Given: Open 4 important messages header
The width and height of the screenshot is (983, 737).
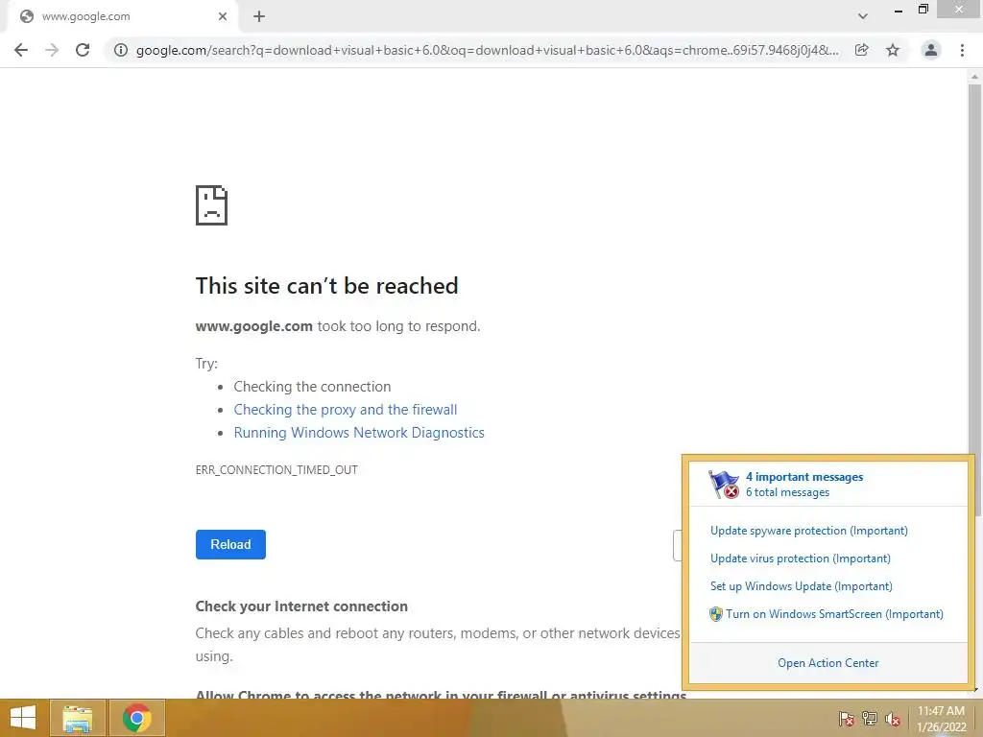Looking at the screenshot, I should pyautogui.click(x=804, y=477).
